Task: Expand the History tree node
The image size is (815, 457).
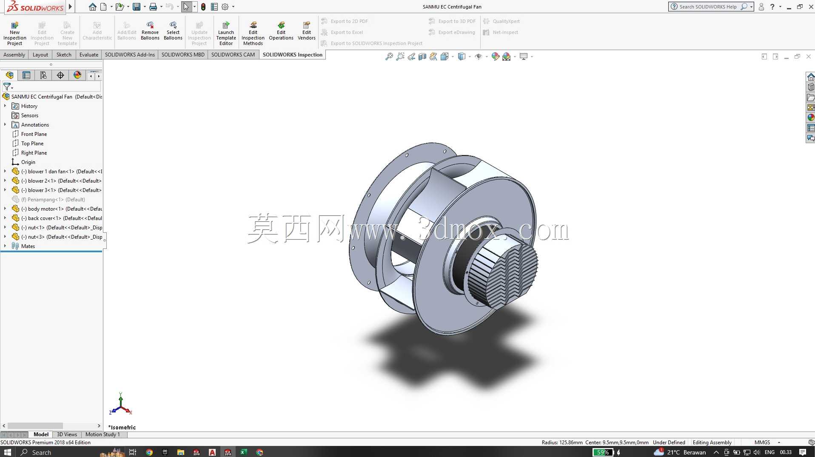Action: [5, 106]
